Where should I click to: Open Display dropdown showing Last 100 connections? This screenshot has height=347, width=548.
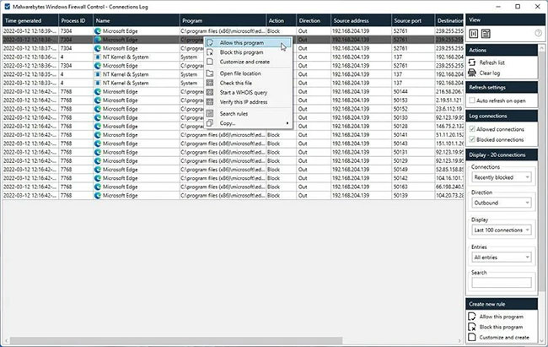pos(501,230)
